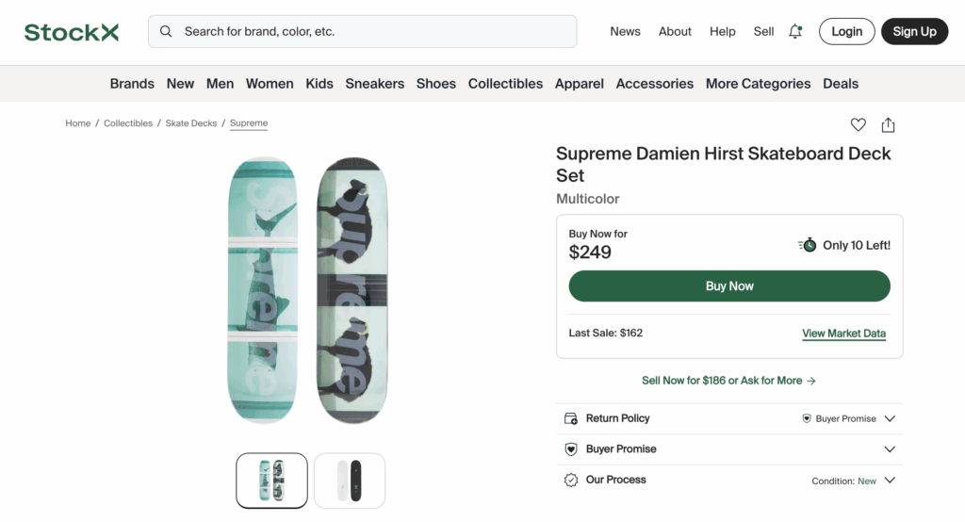Click the Our Process verified badge icon
The image size is (965, 522).
570,480
